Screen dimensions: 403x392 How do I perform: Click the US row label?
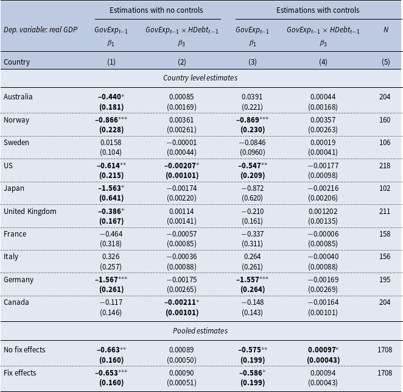pos(9,165)
